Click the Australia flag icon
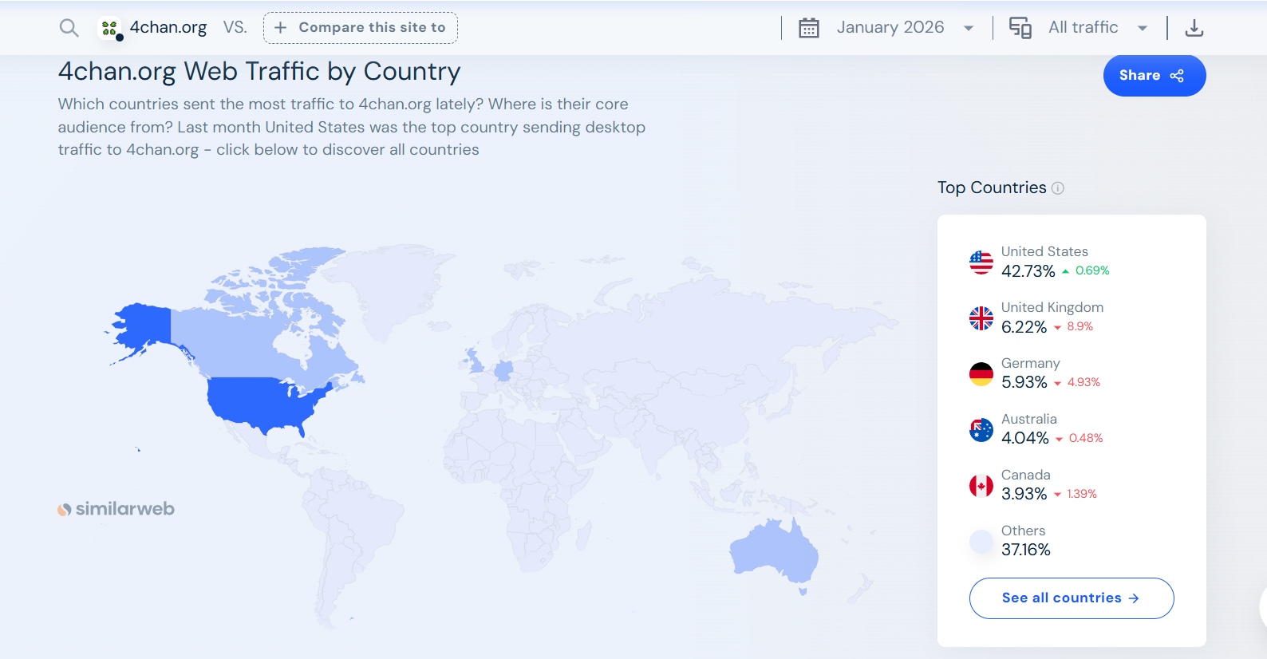This screenshot has width=1267, height=659. (981, 430)
